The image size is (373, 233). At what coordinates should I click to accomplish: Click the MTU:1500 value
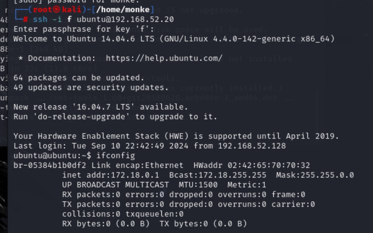[198, 185]
